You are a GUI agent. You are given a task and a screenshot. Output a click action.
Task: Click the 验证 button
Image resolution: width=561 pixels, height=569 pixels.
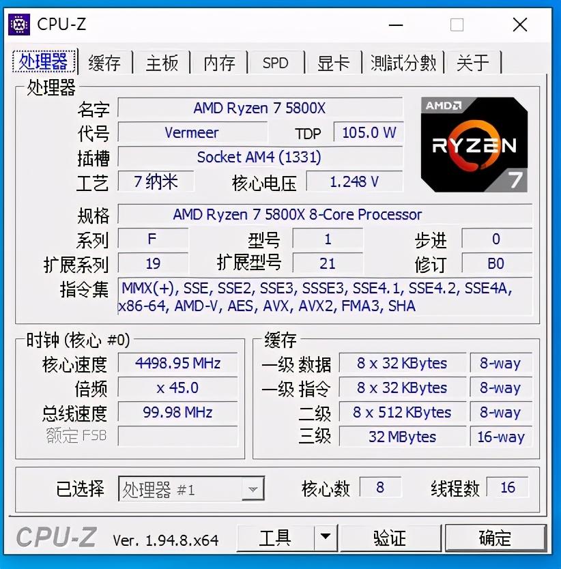[390, 538]
